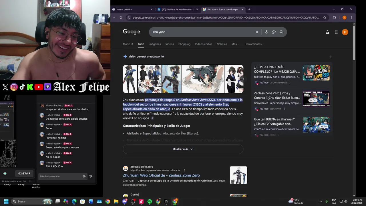Send the comment with arrow icon
Viewport: 366px width, 206px height.
91,177
